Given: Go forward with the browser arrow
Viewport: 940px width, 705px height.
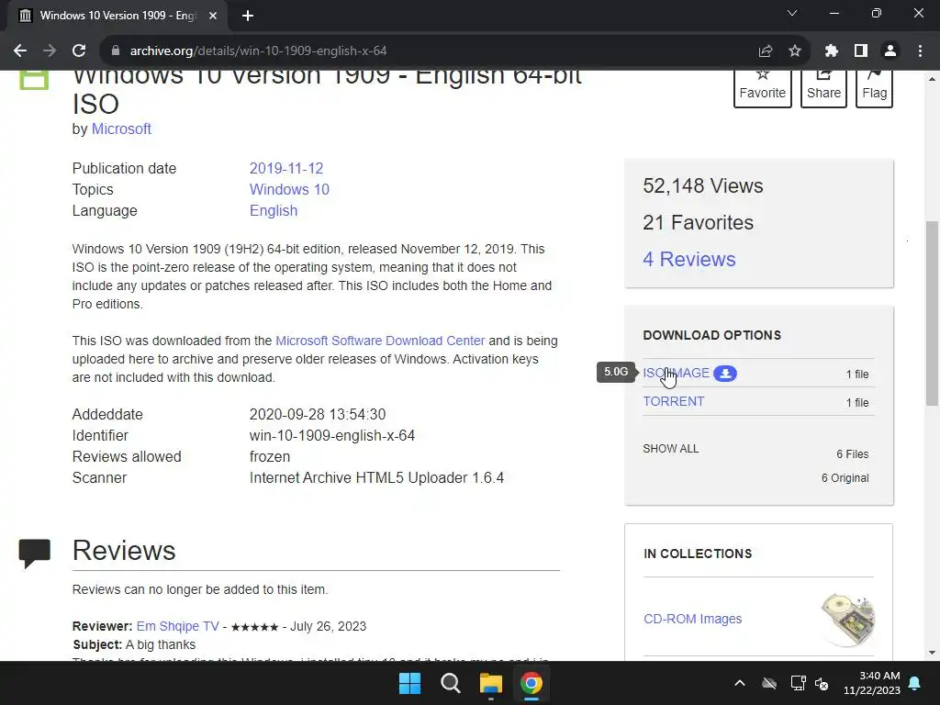Looking at the screenshot, I should (50, 51).
